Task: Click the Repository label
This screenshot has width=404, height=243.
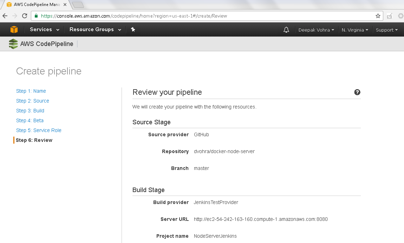Action: click(x=175, y=152)
